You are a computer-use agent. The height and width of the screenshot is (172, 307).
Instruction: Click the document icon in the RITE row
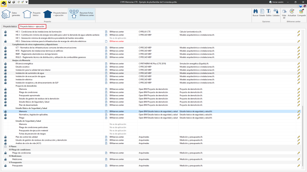click(106, 51)
